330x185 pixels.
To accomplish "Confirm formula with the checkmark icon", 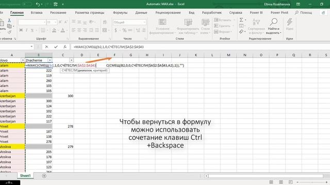I will [x=56, y=47].
